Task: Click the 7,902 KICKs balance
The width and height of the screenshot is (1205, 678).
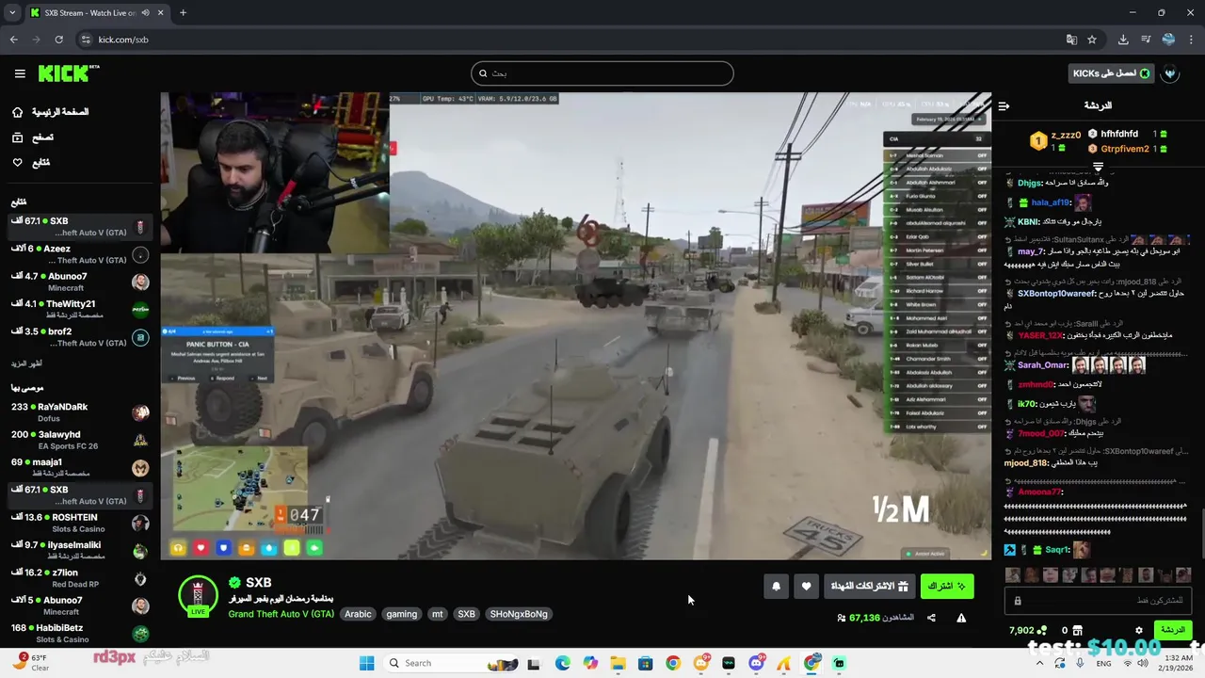Action: tap(1027, 630)
